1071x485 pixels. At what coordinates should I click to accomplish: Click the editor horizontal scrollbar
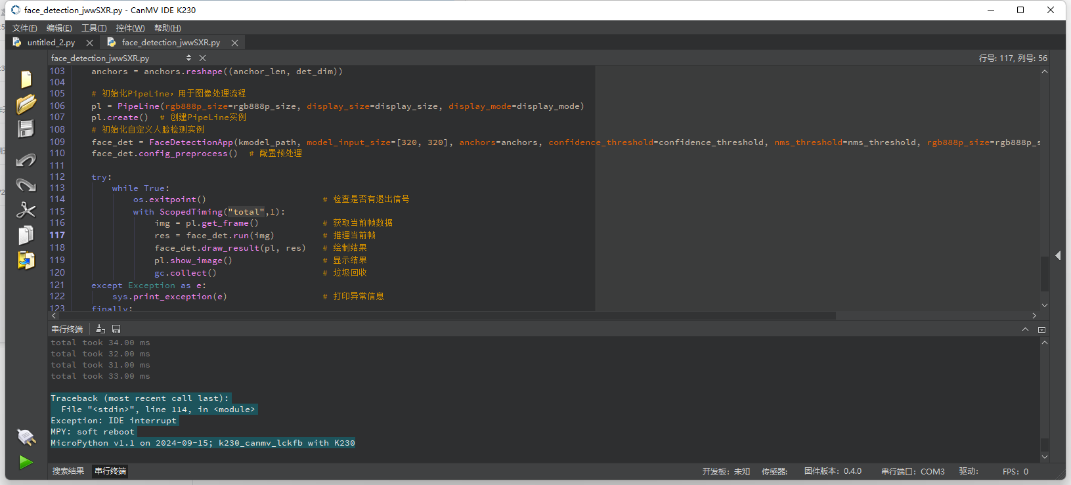pos(447,316)
